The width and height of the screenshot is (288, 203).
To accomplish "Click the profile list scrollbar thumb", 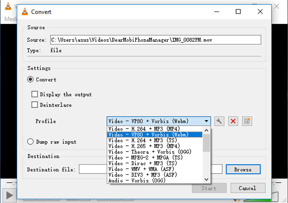I will coord(206,143).
